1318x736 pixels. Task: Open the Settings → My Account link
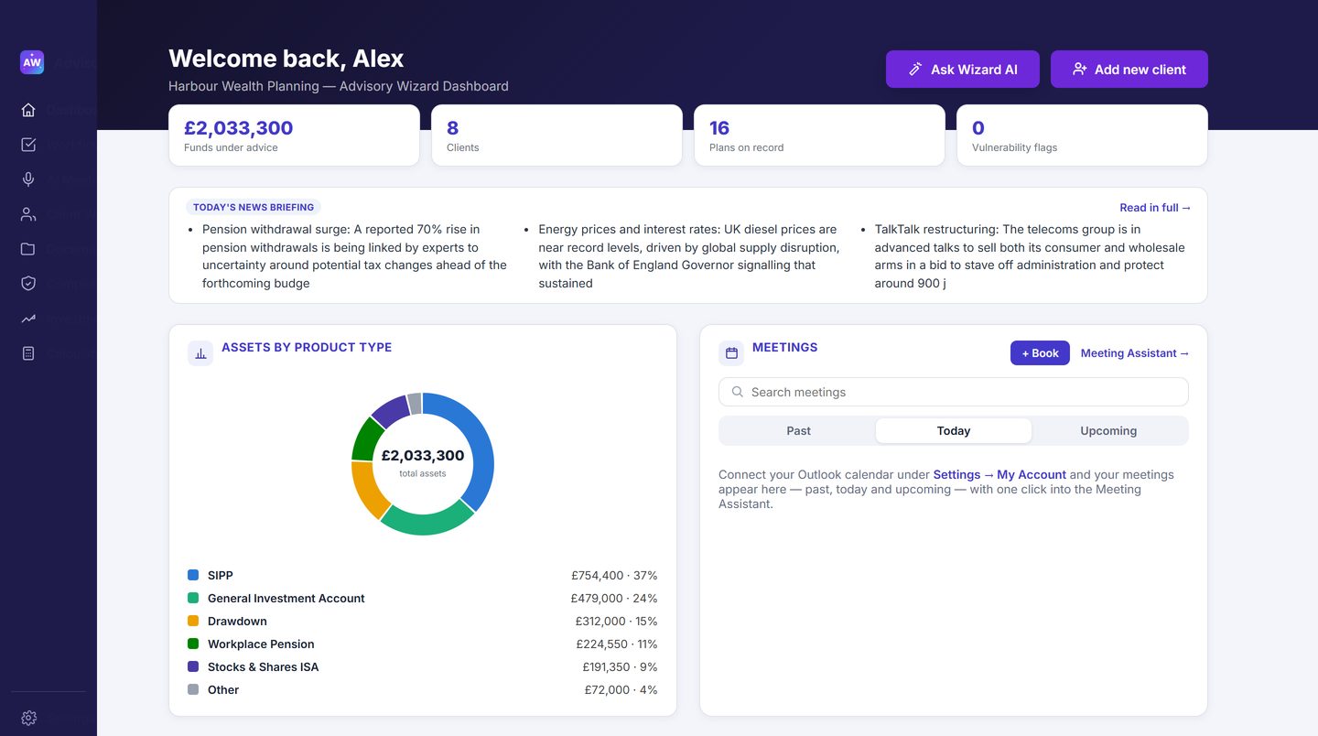999,475
